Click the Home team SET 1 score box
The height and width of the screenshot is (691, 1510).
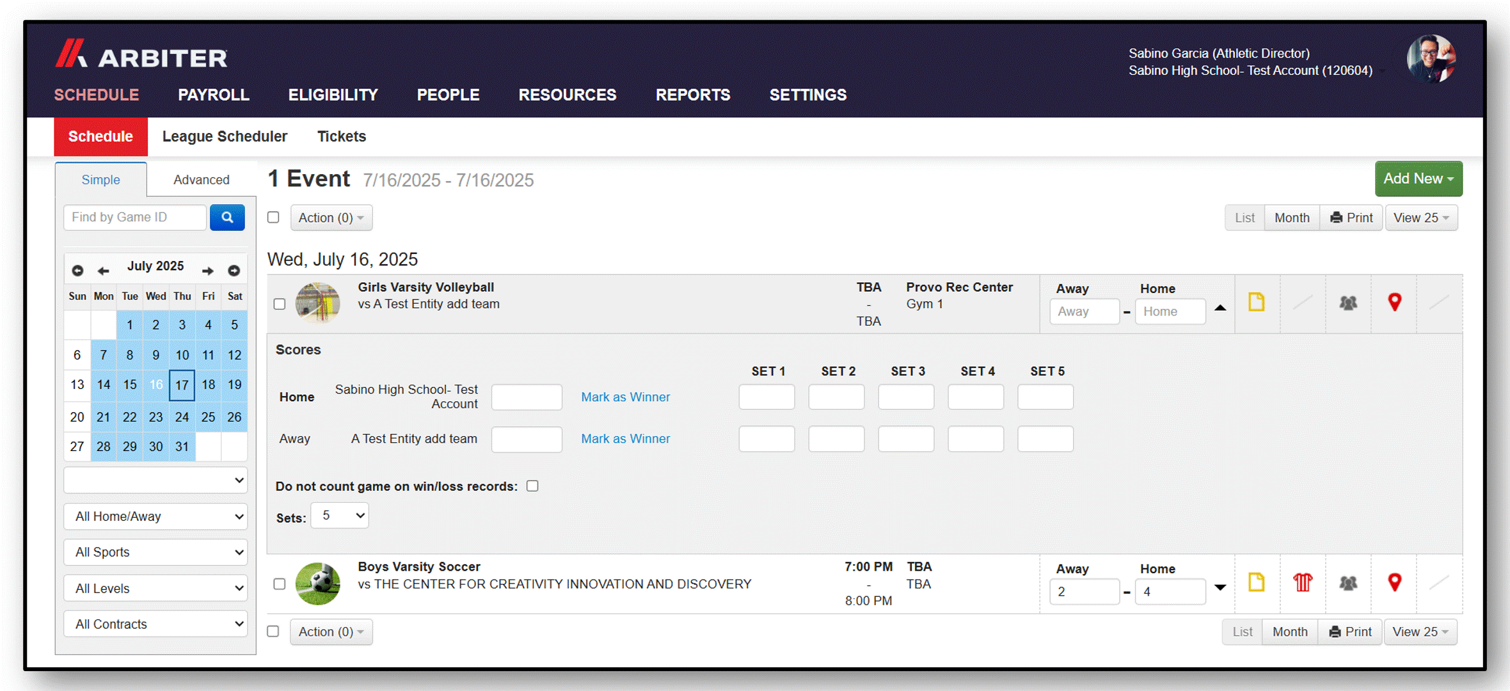pos(767,397)
